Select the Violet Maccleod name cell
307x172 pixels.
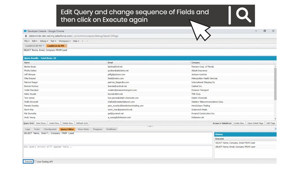coord(65,90)
